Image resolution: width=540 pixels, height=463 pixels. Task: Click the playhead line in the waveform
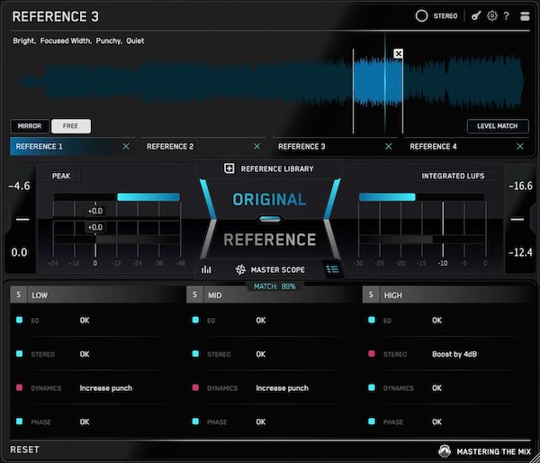tap(385, 84)
